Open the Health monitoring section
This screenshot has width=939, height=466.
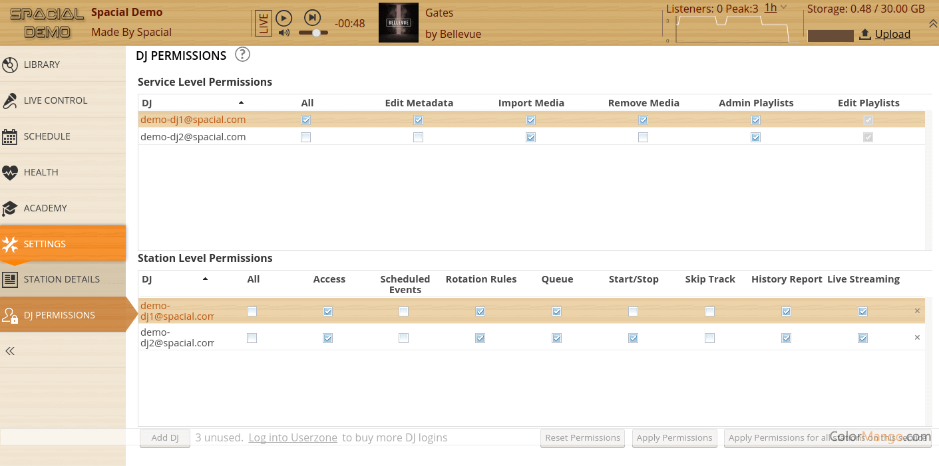pyautogui.click(x=41, y=172)
